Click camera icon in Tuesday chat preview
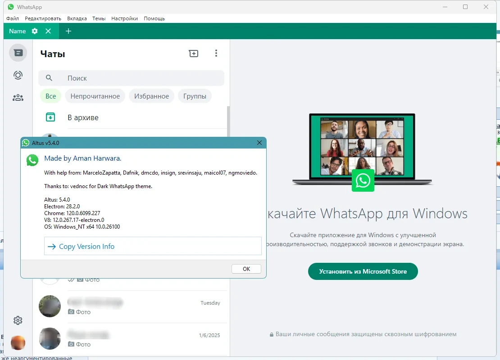 (x=71, y=311)
